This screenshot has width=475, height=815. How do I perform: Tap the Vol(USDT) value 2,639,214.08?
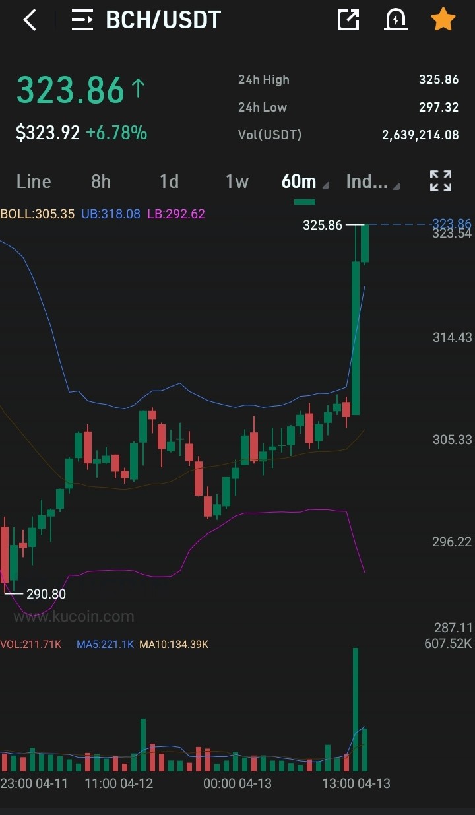[x=420, y=135]
